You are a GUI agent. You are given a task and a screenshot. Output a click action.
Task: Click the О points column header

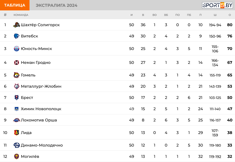point(230,15)
